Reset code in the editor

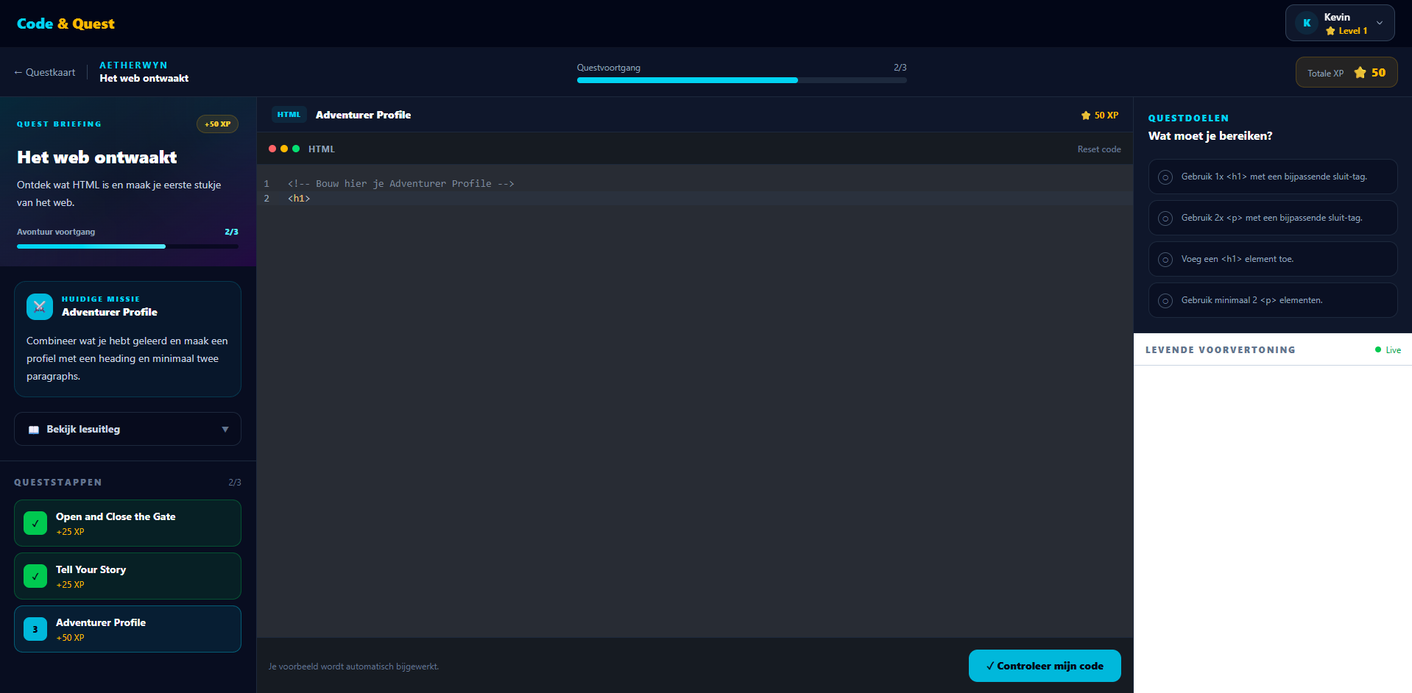coord(1099,149)
